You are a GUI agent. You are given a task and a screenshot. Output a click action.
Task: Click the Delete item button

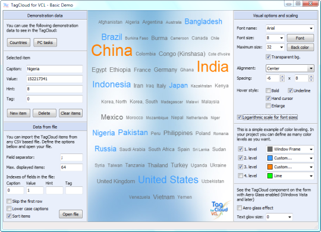(45, 113)
